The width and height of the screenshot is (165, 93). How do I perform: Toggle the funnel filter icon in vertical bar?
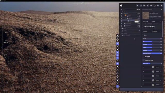[118, 55]
